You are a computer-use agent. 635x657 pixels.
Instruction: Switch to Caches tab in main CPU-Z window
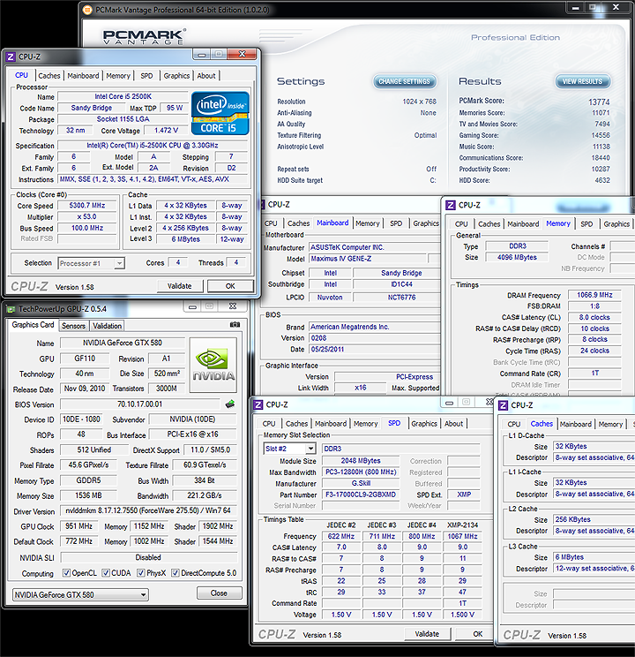click(49, 76)
